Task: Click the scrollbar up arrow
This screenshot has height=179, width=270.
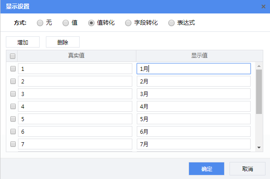Action: tap(259, 66)
